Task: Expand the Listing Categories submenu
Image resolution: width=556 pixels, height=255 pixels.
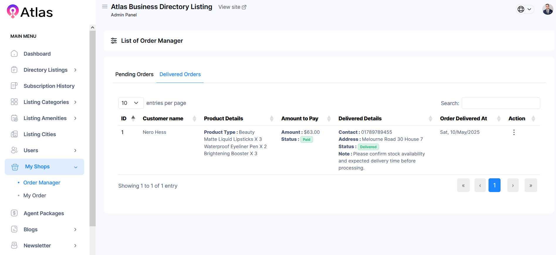Action: coord(75,102)
